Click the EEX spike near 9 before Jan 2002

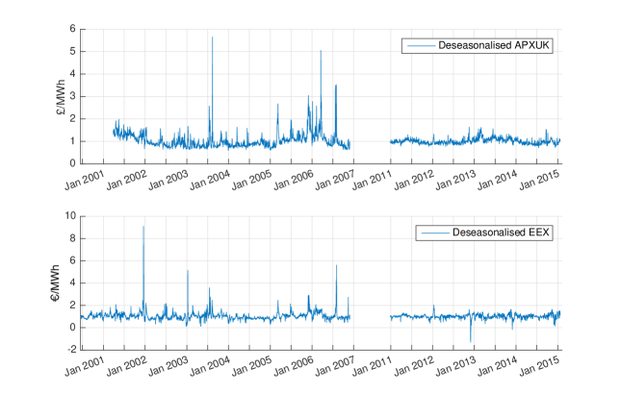[143, 227]
